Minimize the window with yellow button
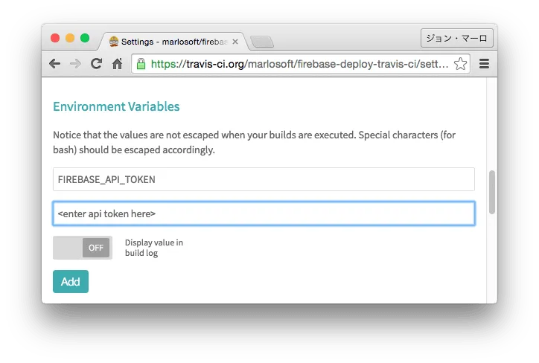This screenshot has height=363, width=539. click(70, 38)
